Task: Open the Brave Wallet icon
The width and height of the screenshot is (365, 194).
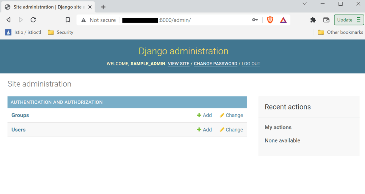Action: click(327, 20)
